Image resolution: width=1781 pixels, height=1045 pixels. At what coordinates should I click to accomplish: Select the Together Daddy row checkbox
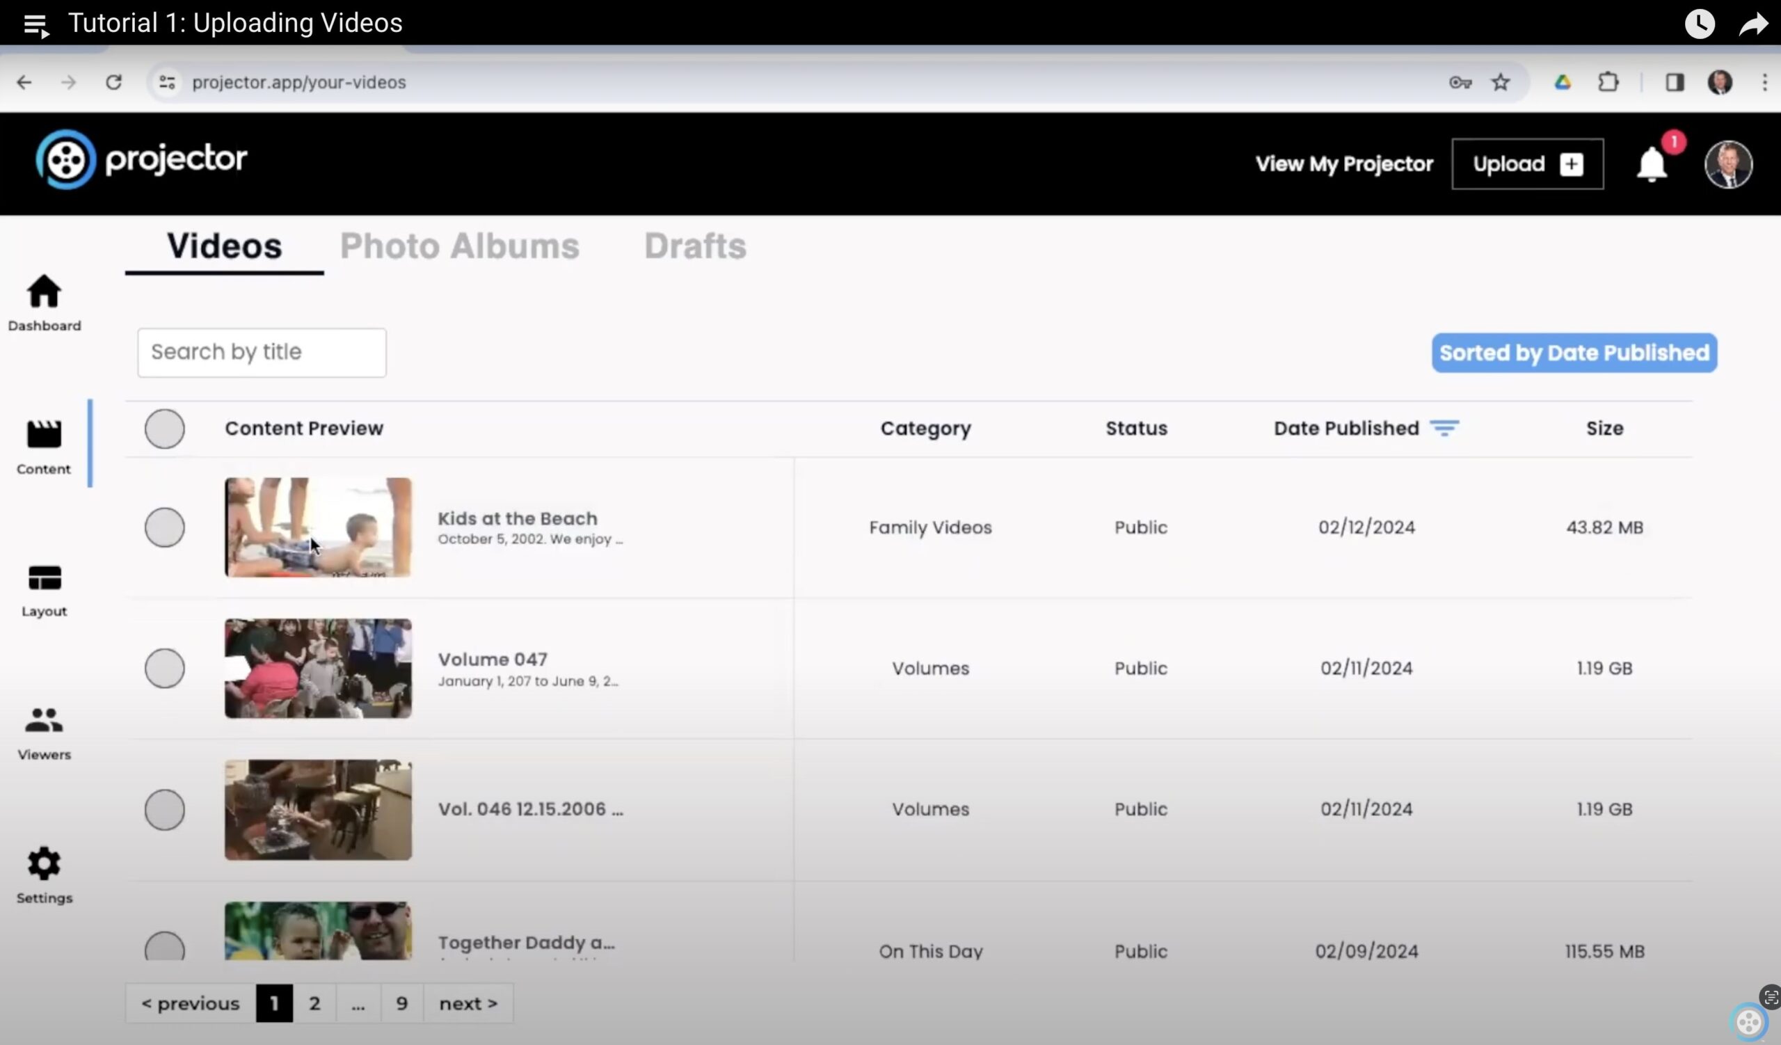point(165,946)
